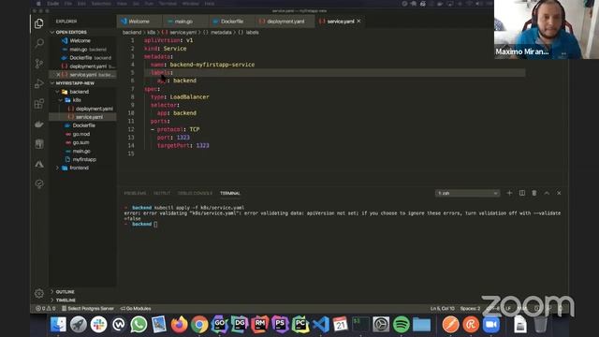Select the TERMINAL panel tab

230,194
